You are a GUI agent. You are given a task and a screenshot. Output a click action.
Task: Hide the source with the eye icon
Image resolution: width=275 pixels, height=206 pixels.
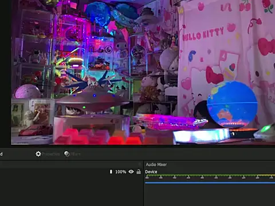pyautogui.click(x=131, y=172)
